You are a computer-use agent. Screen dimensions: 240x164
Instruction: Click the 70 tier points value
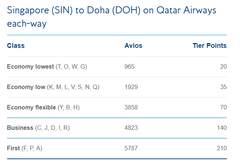(x=223, y=108)
